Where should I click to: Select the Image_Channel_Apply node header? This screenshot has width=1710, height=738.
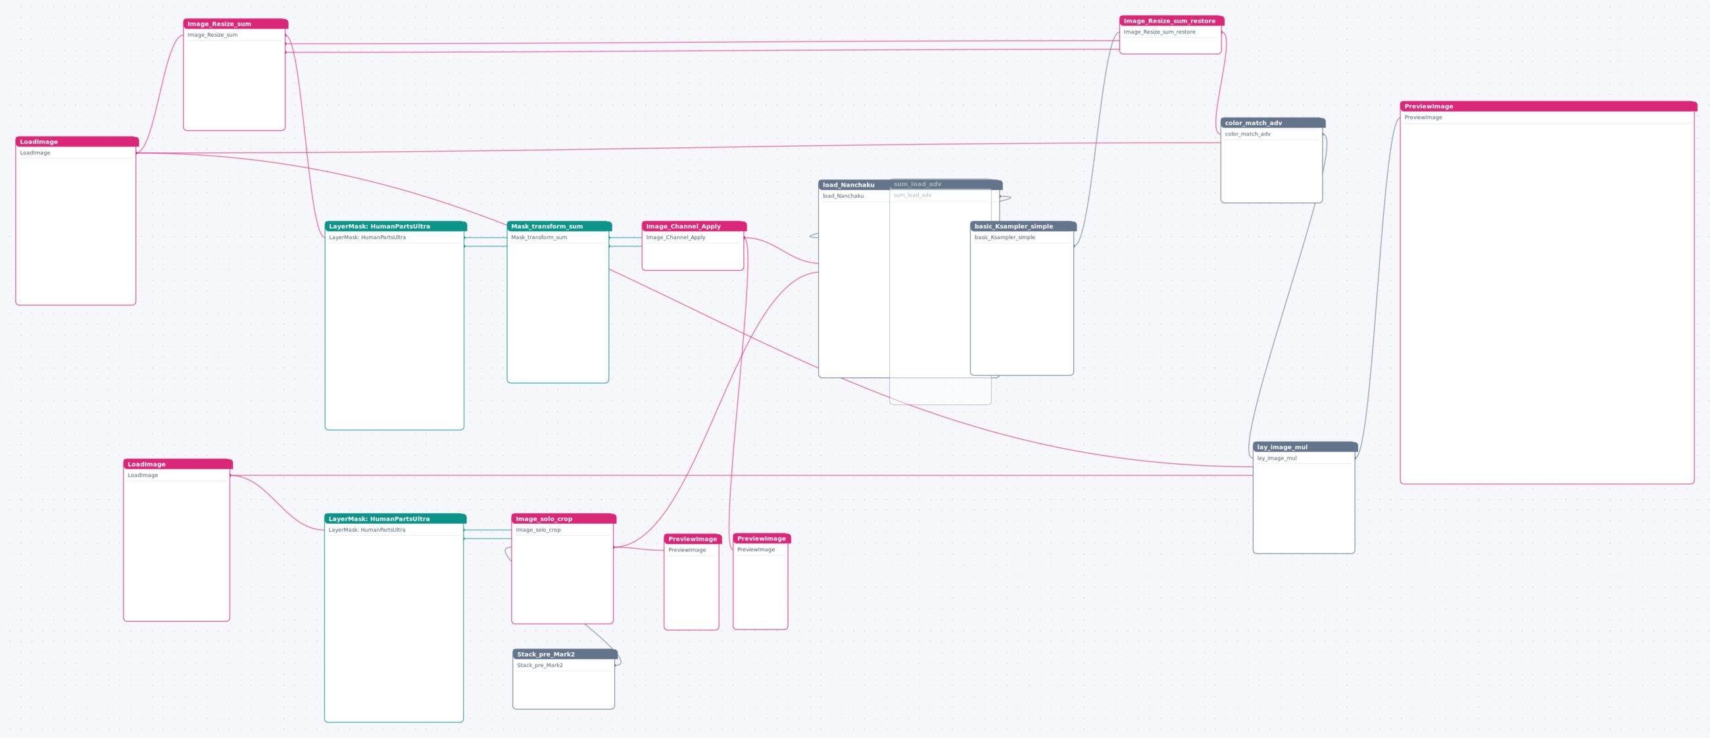694,226
